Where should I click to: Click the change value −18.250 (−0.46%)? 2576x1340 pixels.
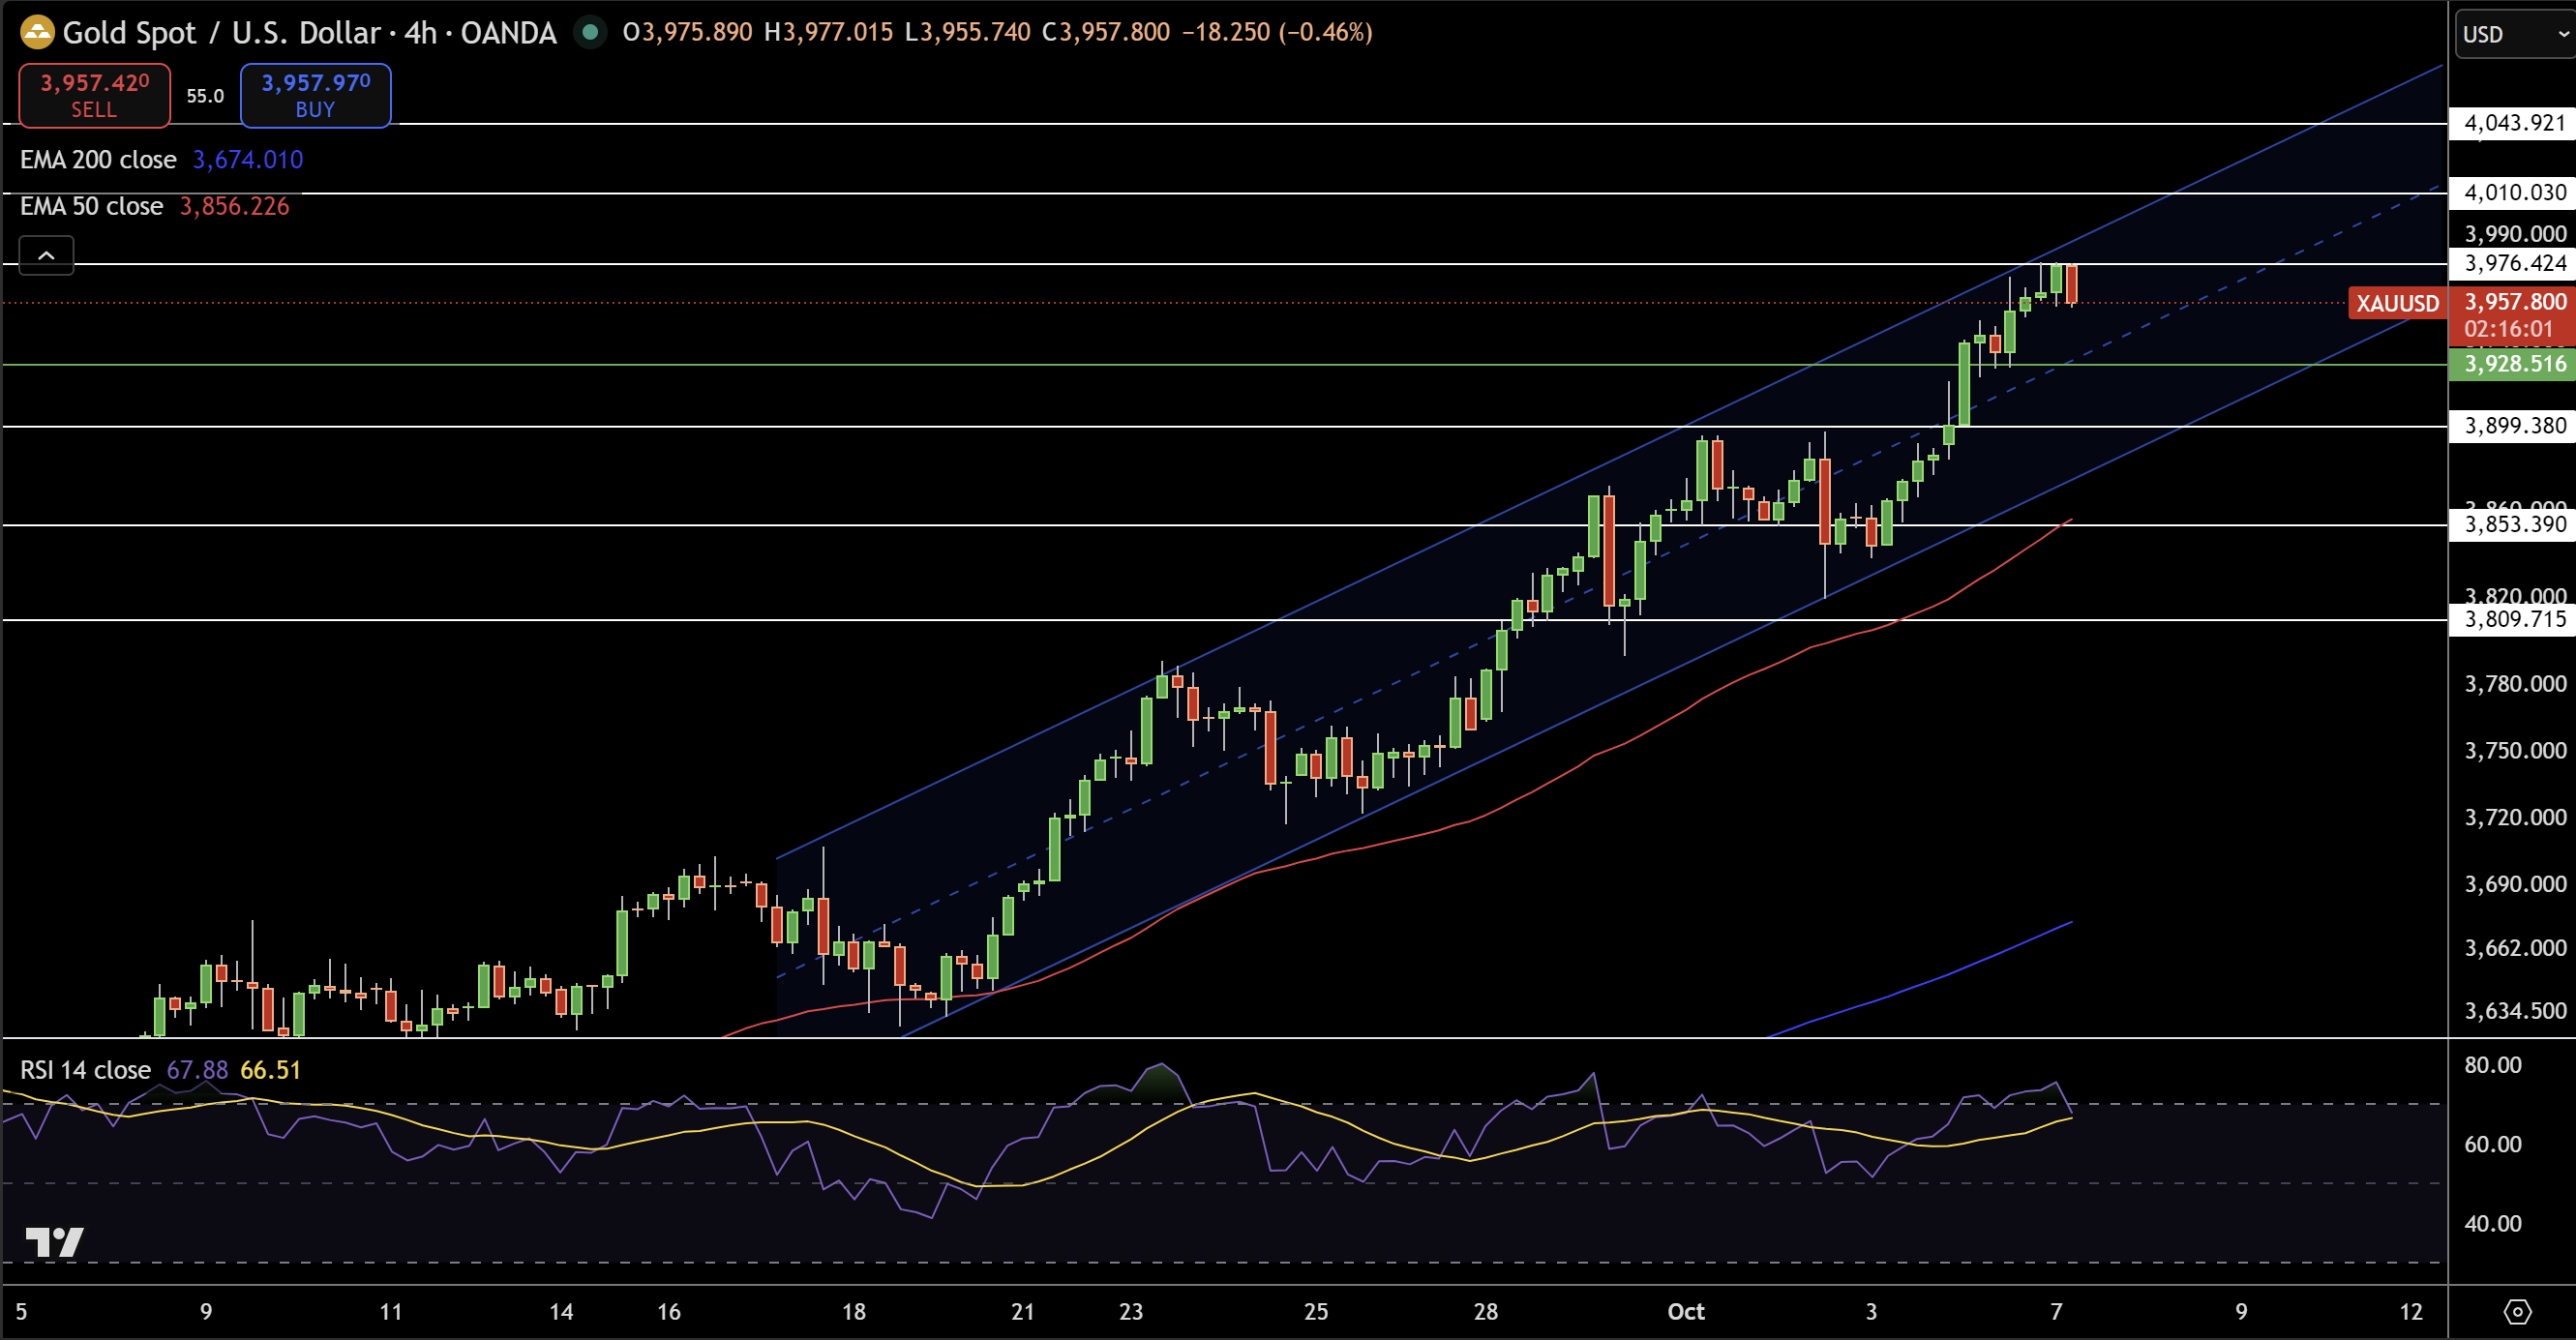click(1277, 32)
